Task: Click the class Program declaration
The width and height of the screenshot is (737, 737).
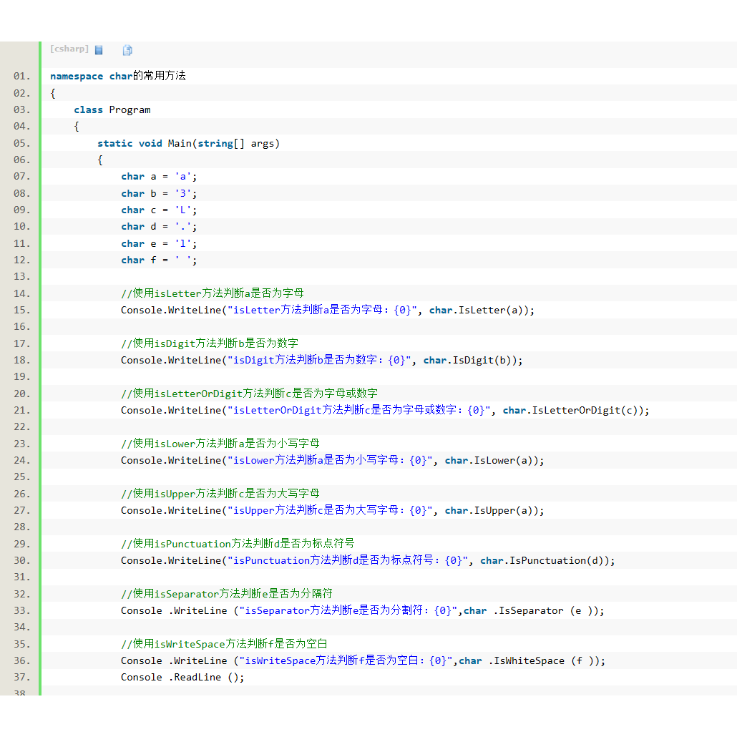Action: 112,109
